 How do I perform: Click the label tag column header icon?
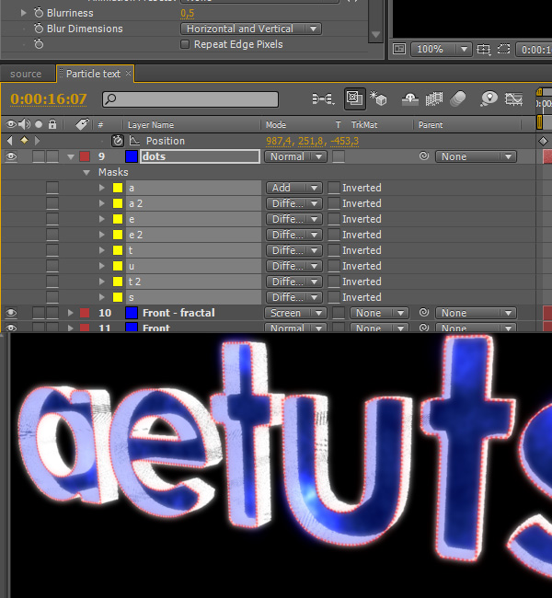click(x=82, y=124)
